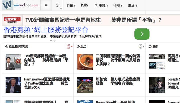Image resolution: width=180 pixels, height=103 pixels.
Task: Open the Harrison Ford plane crash article
Action: (47, 83)
